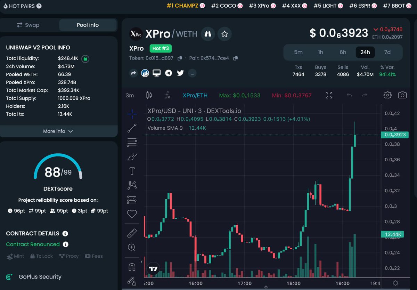Take a chart snapshot with the camera
Screen dimensions: 417x290
click(402, 95)
